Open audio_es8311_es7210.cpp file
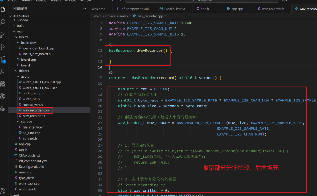 pyautogui.click(x=42, y=82)
